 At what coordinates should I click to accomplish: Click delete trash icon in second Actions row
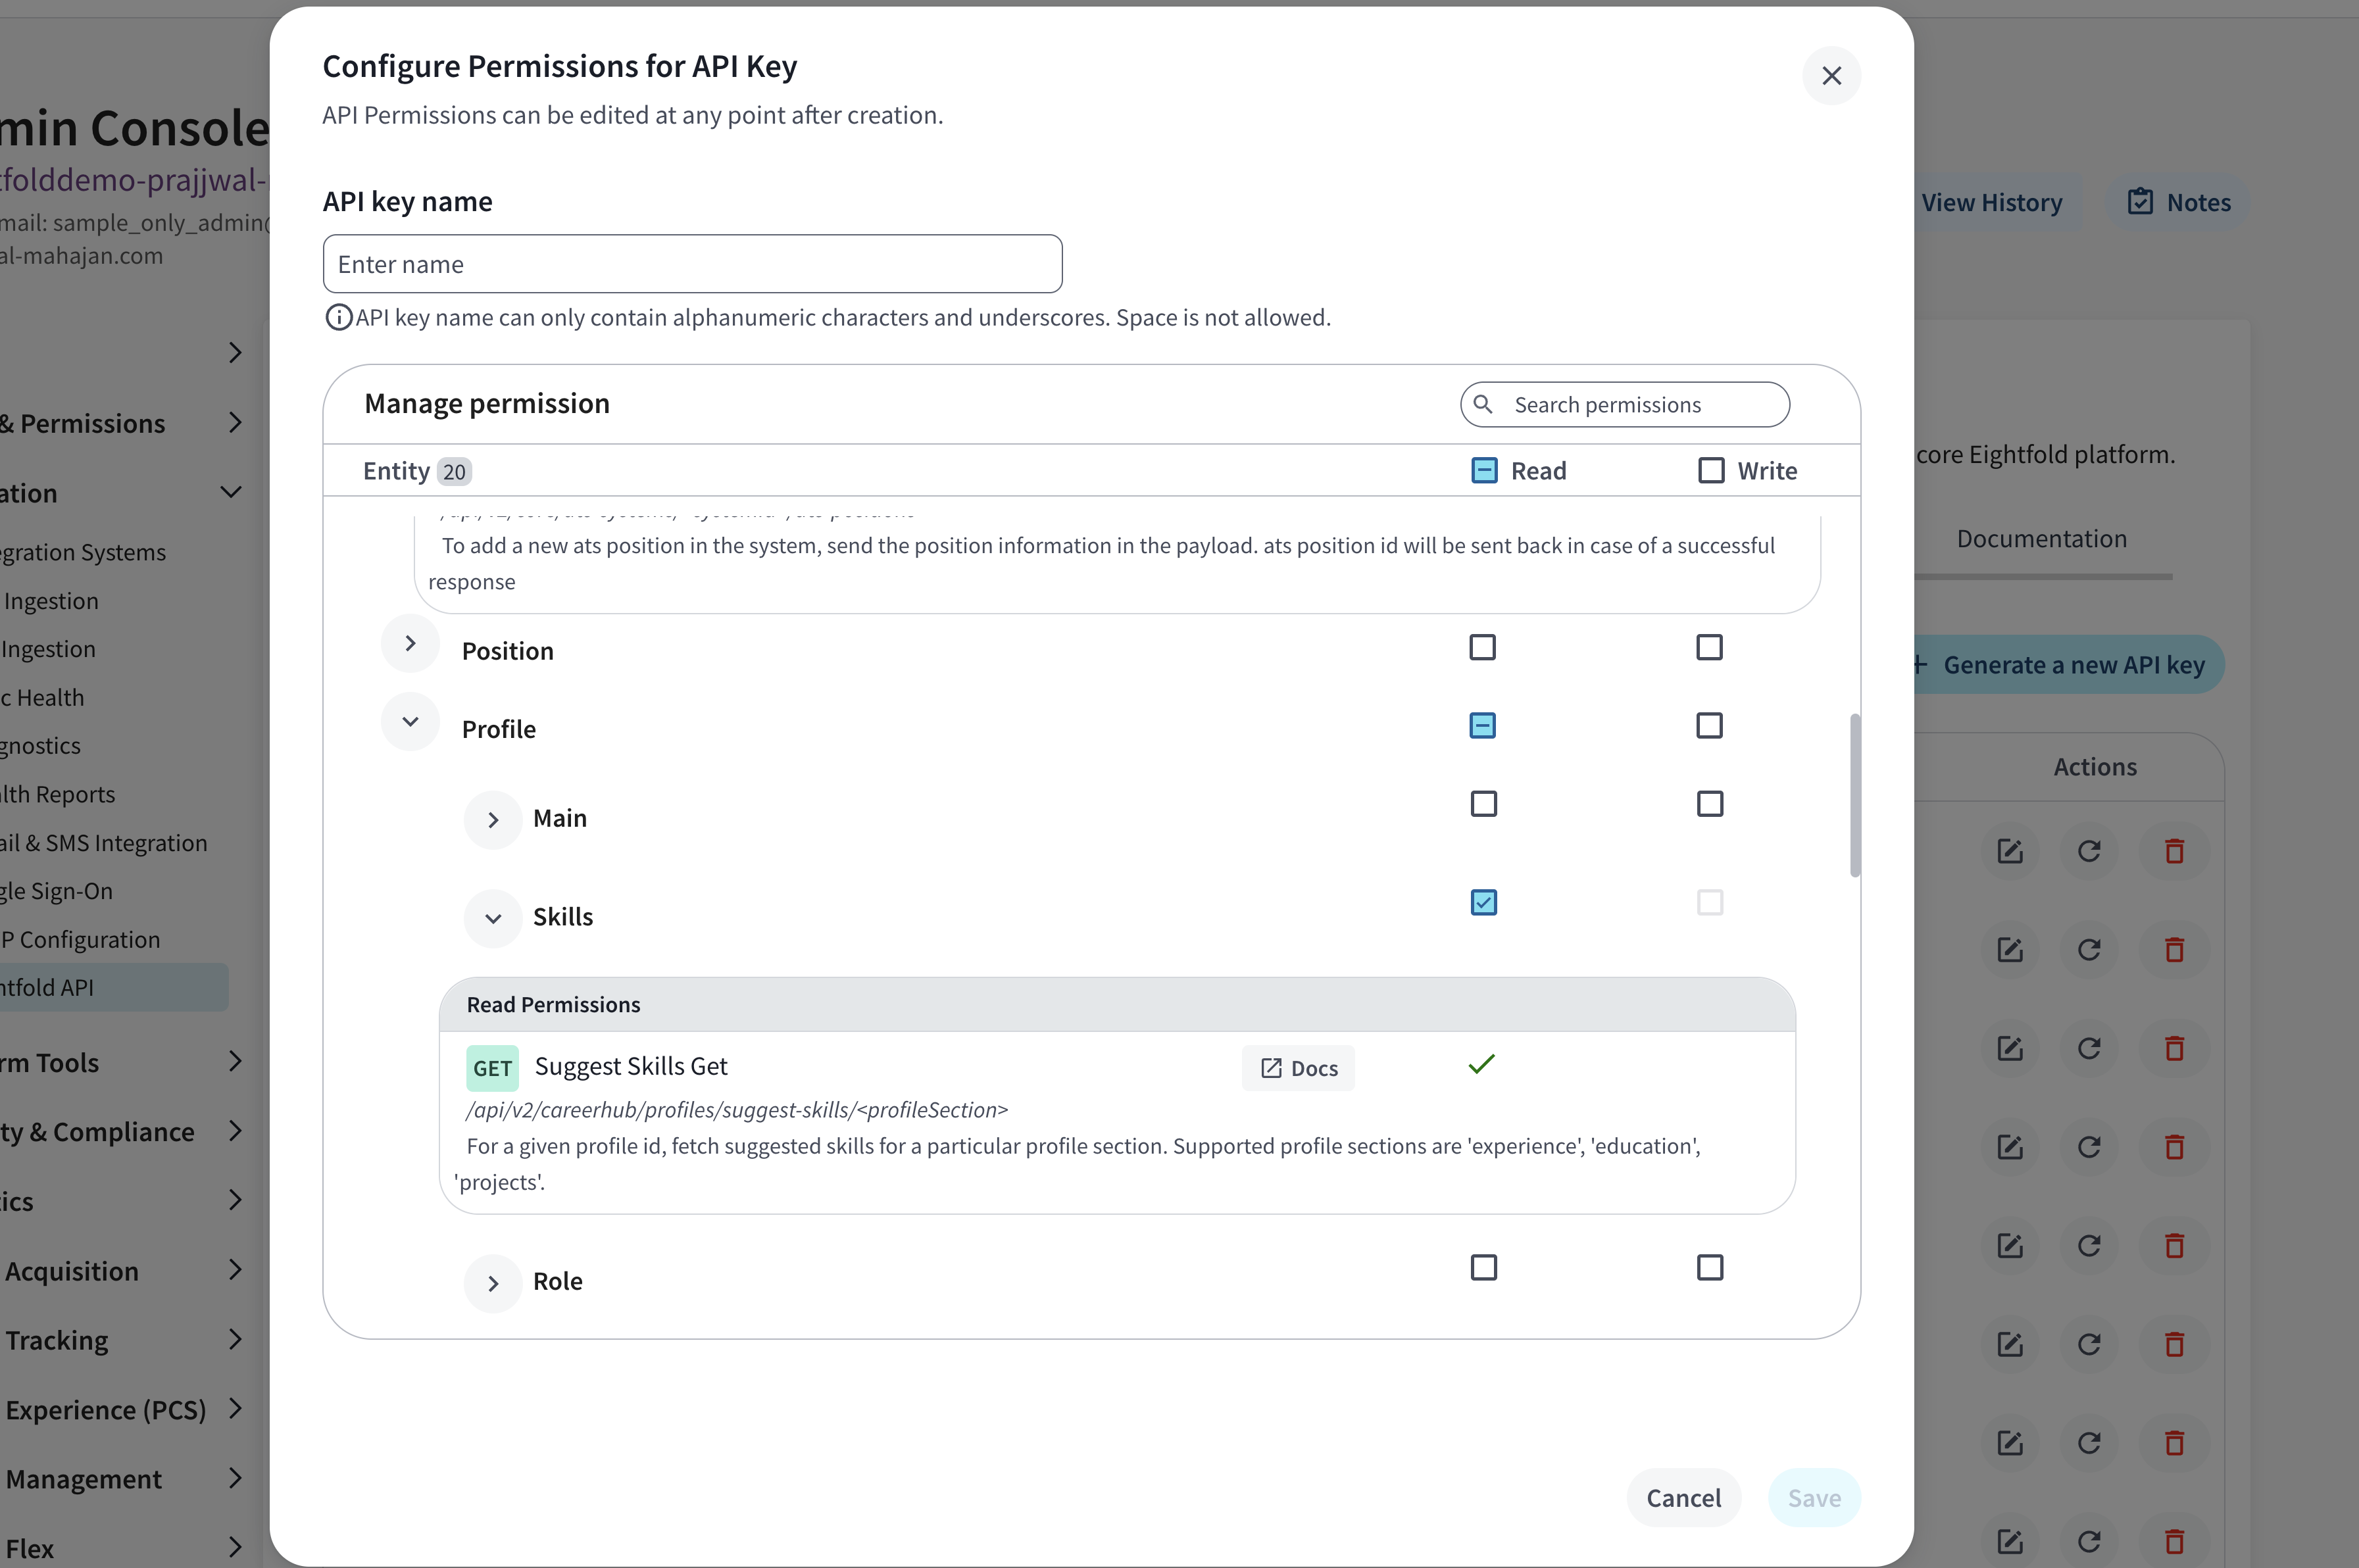[x=2174, y=949]
